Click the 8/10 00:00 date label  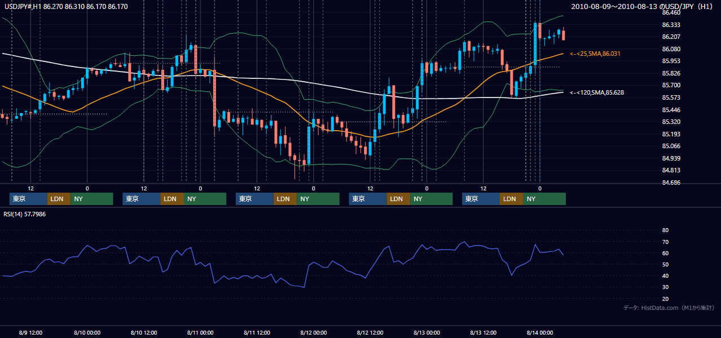click(x=87, y=332)
